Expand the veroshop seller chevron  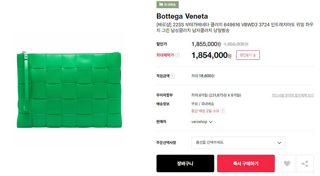[211, 122]
